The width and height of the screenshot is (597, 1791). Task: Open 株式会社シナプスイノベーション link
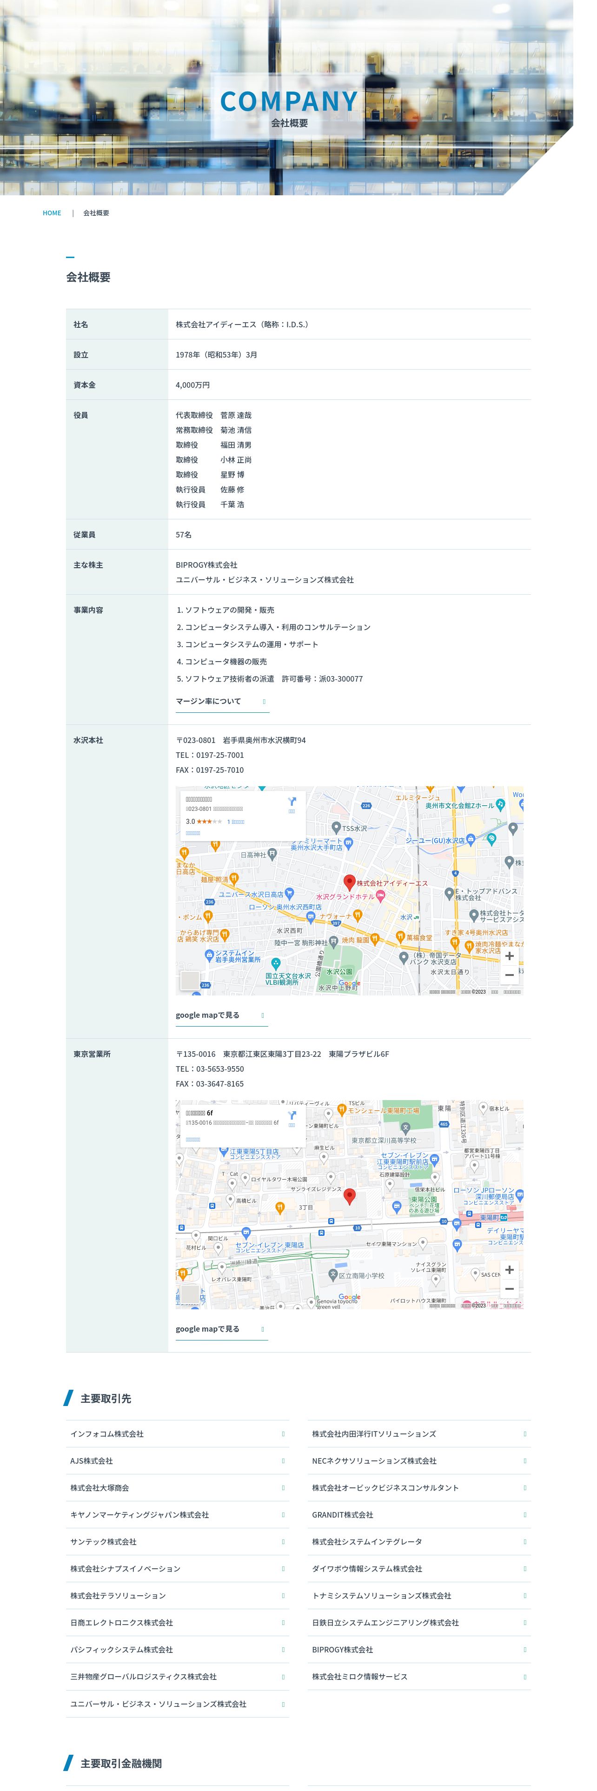(x=177, y=1569)
